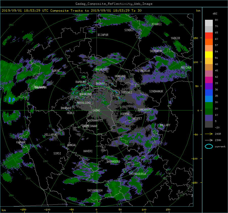Click the KARWAR city label
Viewport: 228px width, 213px height.
[x=21, y=142]
